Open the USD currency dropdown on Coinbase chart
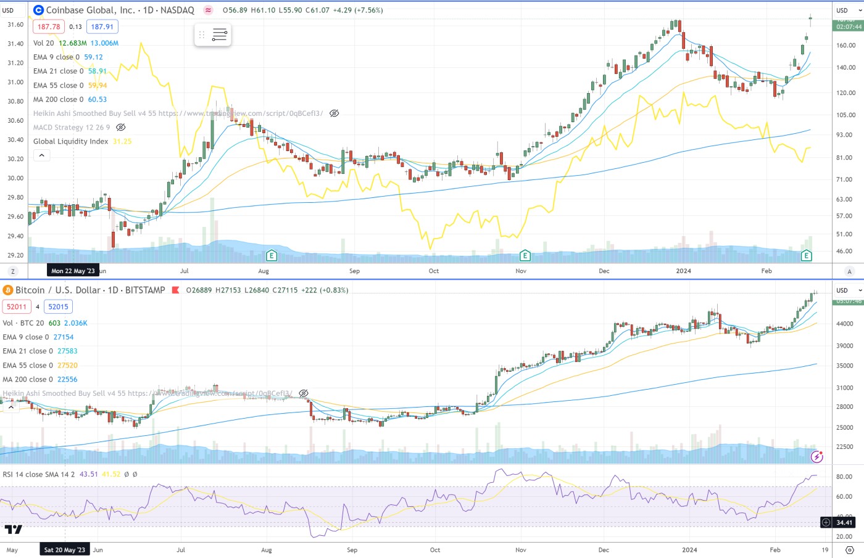 848,10
